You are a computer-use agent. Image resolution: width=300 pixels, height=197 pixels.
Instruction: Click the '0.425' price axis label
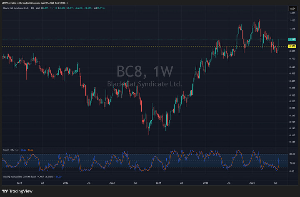(292, 88)
